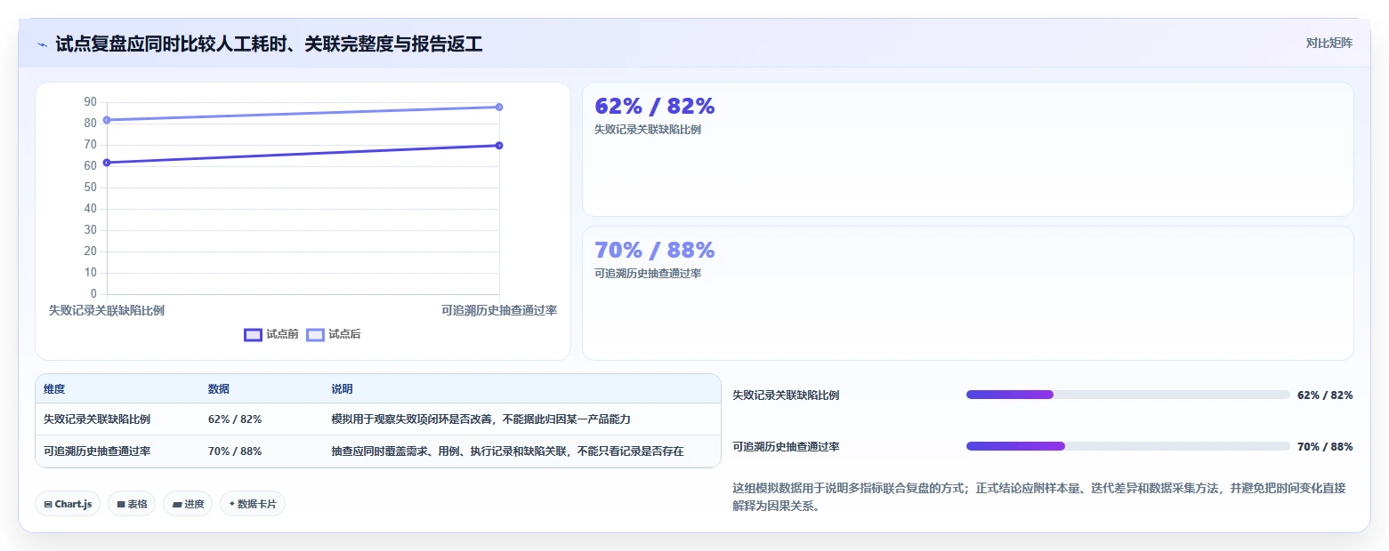
Task: Select the 表格 tag chip
Action: tap(132, 504)
